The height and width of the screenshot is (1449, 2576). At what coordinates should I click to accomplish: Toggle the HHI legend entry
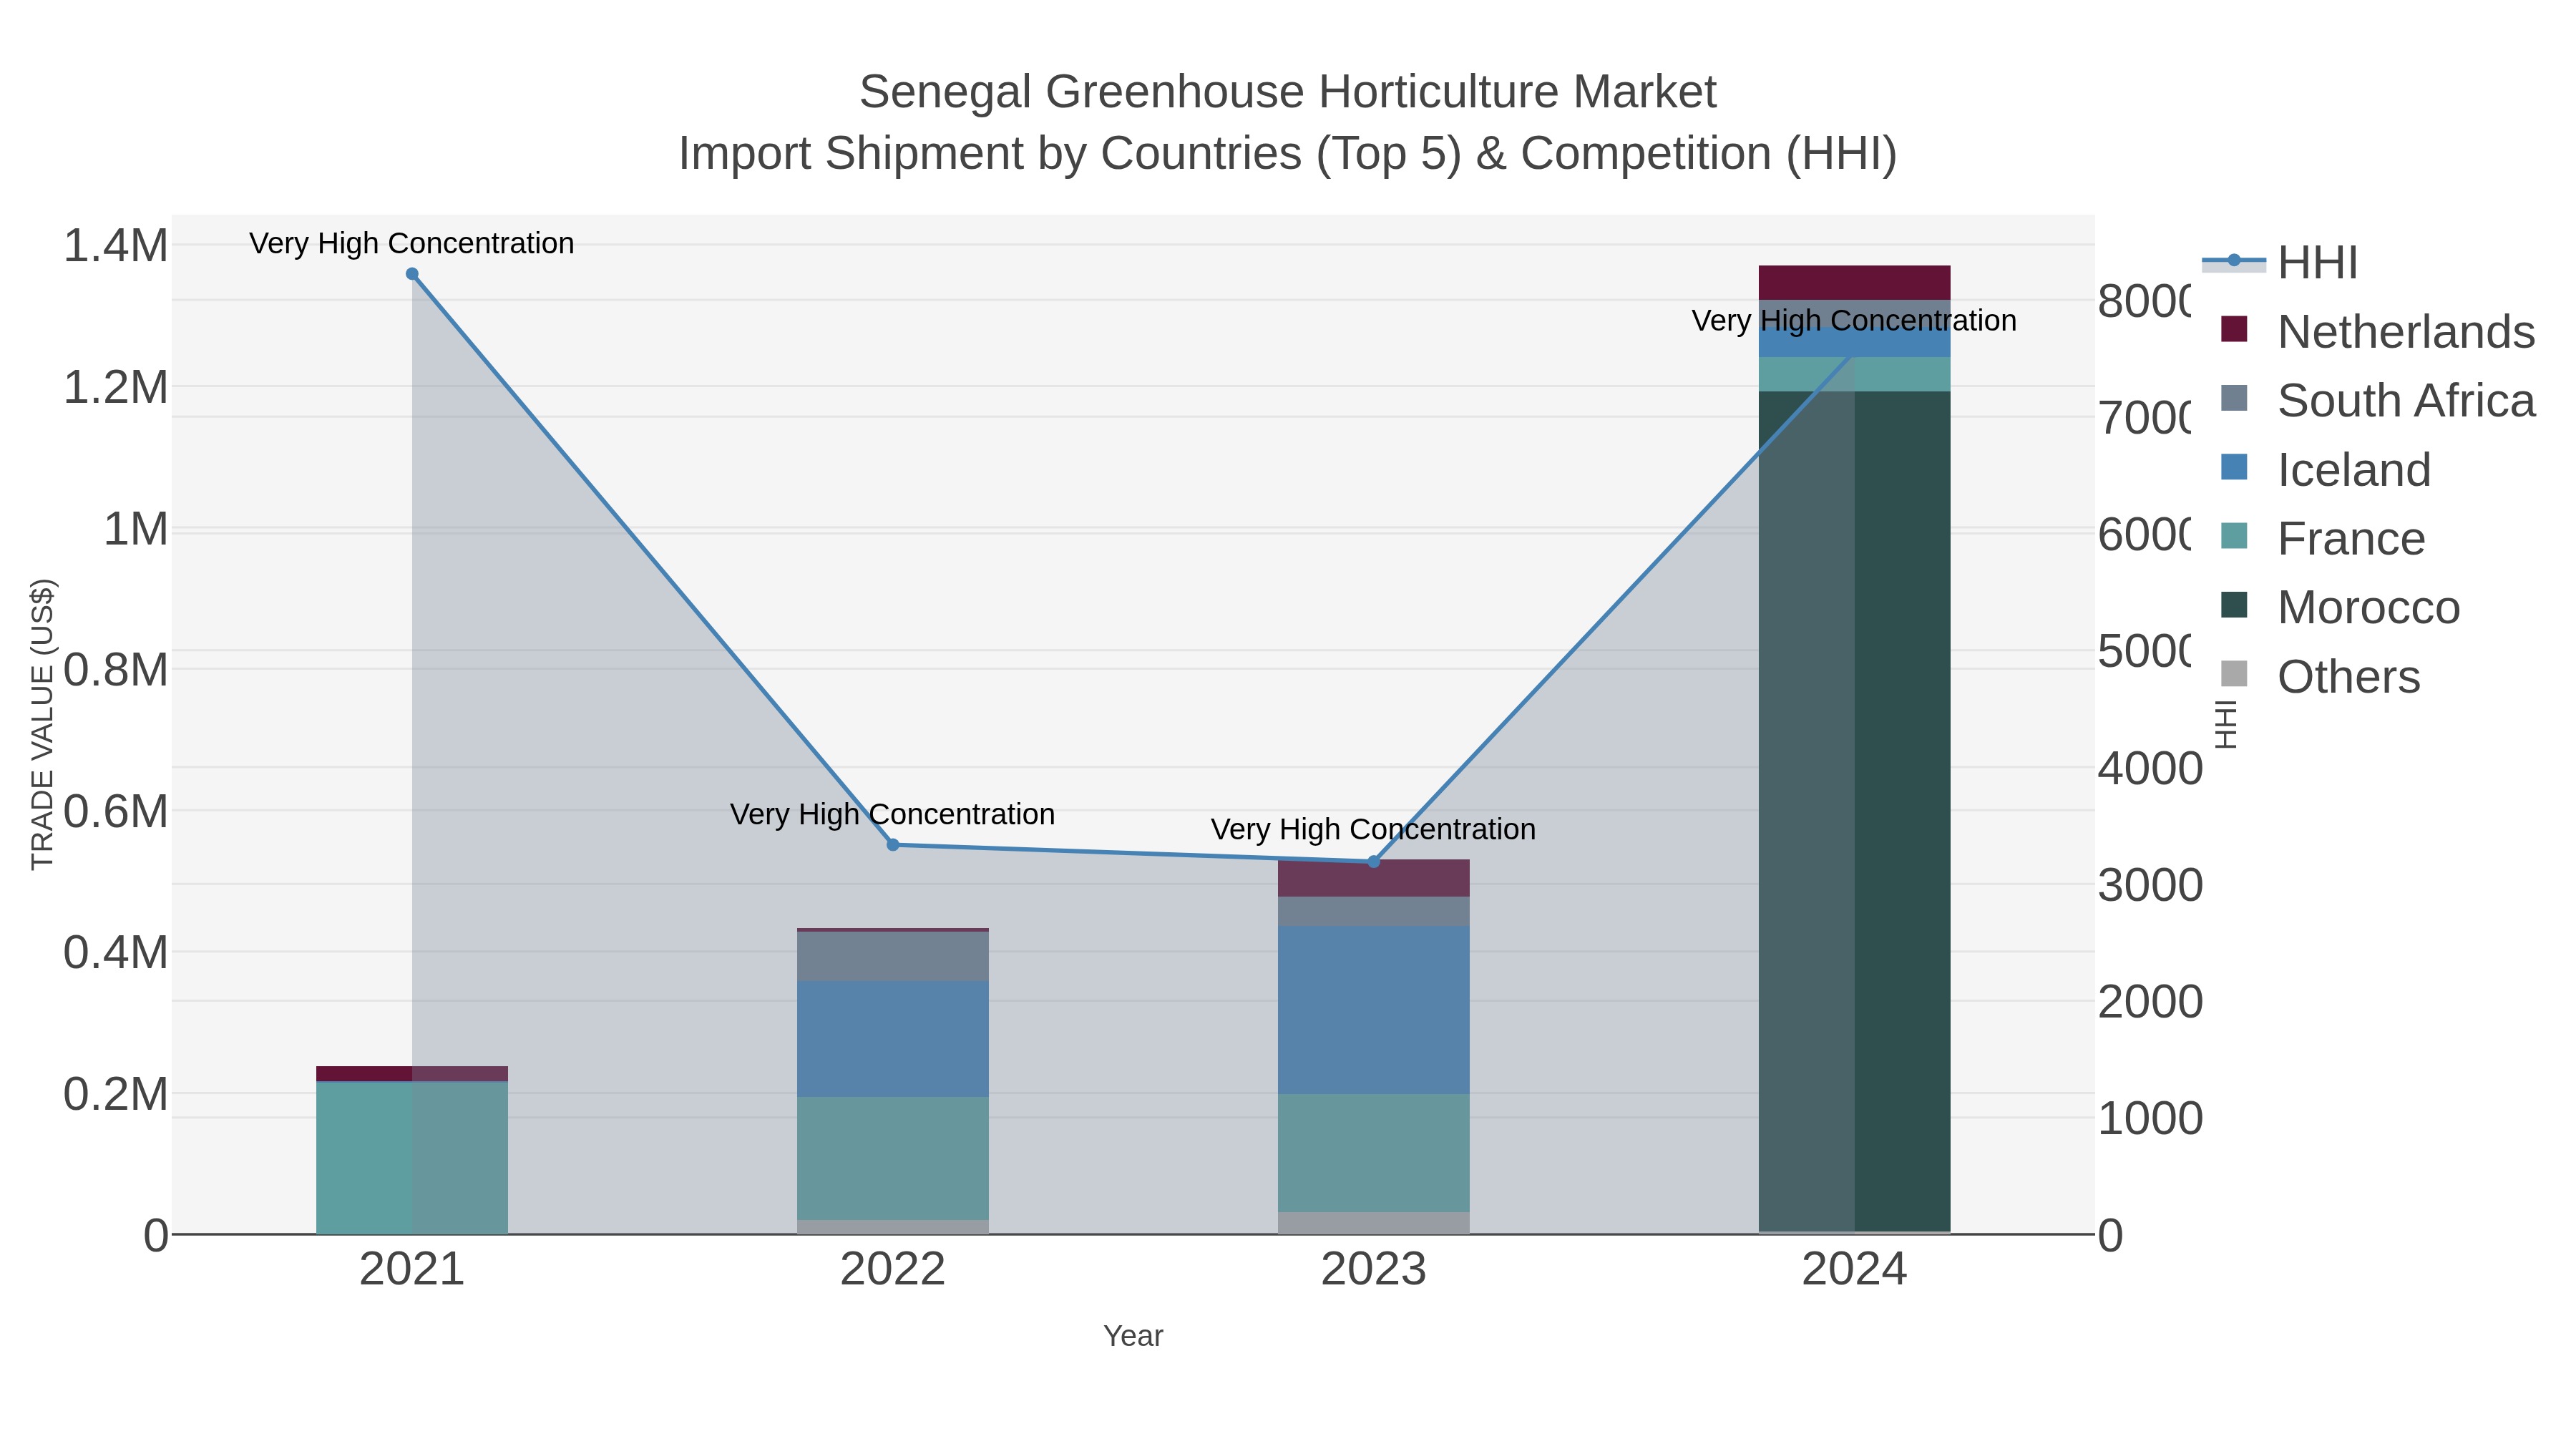pyautogui.click(x=2280, y=263)
